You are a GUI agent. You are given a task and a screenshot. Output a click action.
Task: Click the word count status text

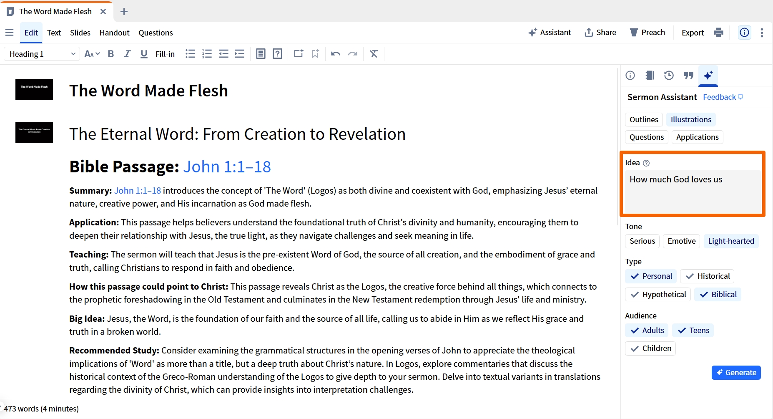tap(41, 409)
